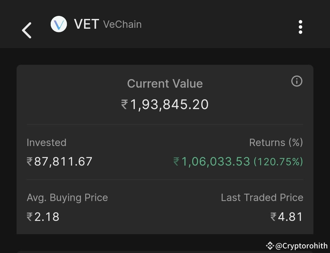
Task: Click the Last Traded Price value ₹4.81
Action: (x=288, y=217)
